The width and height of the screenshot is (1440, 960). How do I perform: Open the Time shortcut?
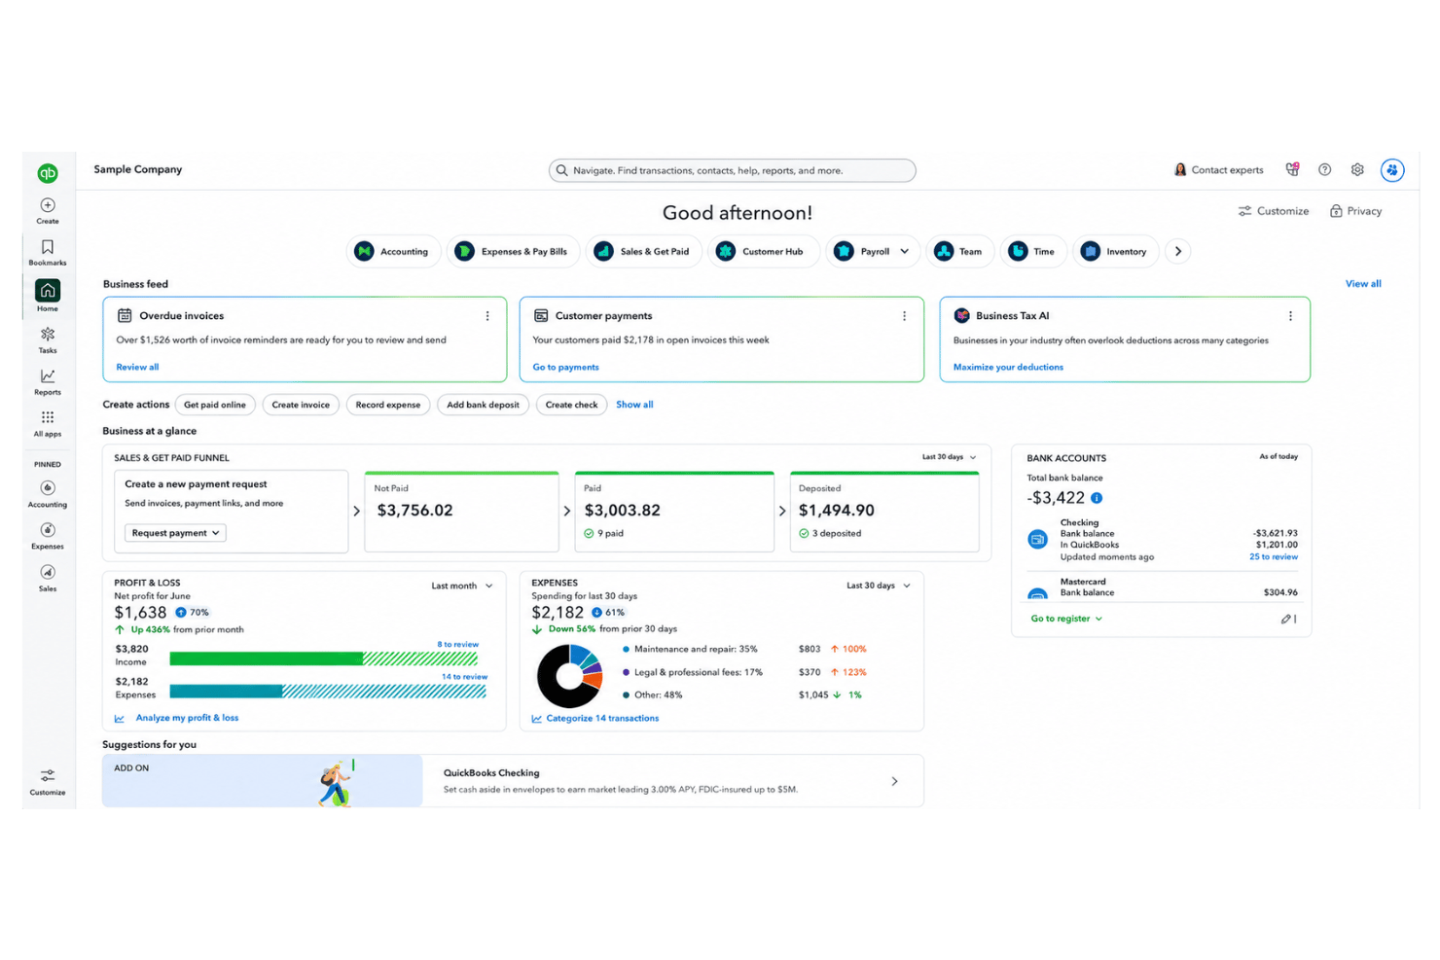tap(1032, 251)
